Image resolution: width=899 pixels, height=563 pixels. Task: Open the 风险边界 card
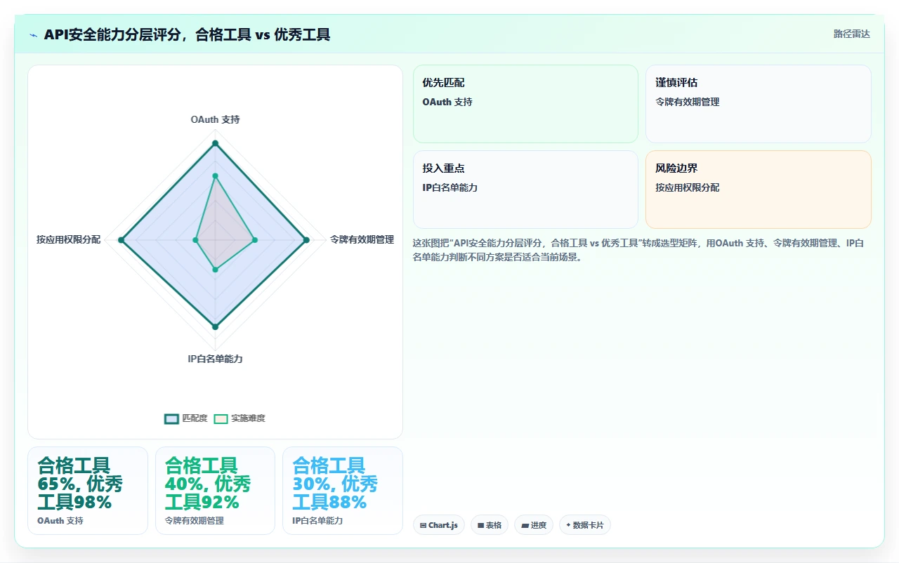759,190
